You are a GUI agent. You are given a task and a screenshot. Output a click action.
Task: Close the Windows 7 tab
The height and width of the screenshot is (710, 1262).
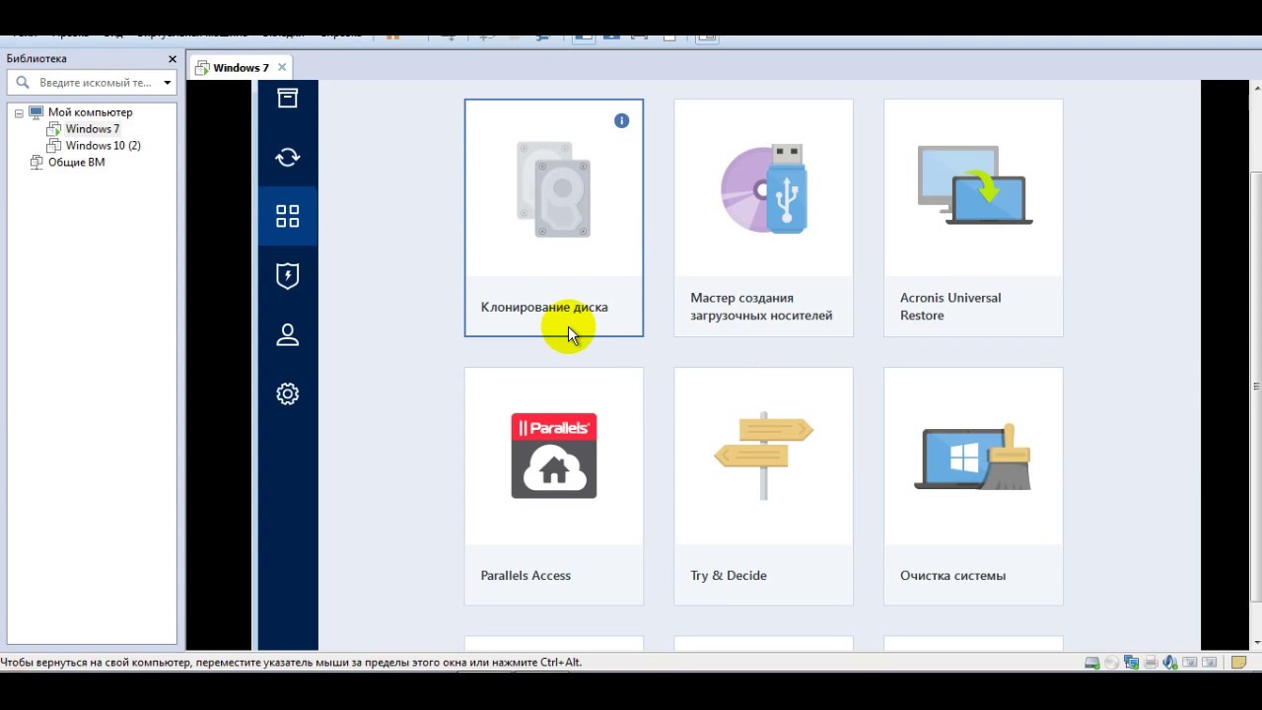coord(282,67)
